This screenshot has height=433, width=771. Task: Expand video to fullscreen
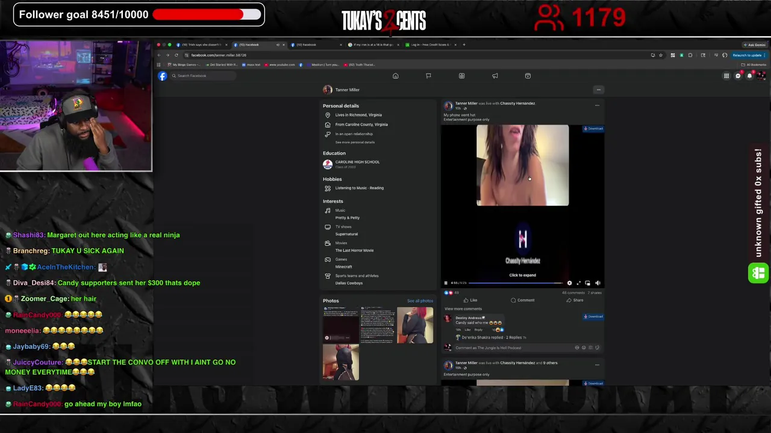coord(578,283)
